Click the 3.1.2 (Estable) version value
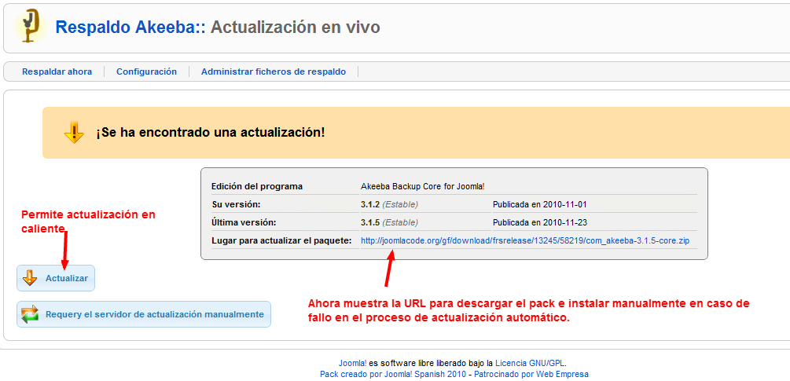 click(x=389, y=204)
